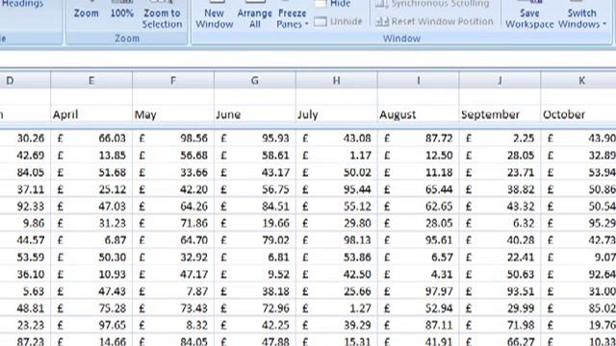Click Save Workspace
The width and height of the screenshot is (616, 346).
pos(529,14)
